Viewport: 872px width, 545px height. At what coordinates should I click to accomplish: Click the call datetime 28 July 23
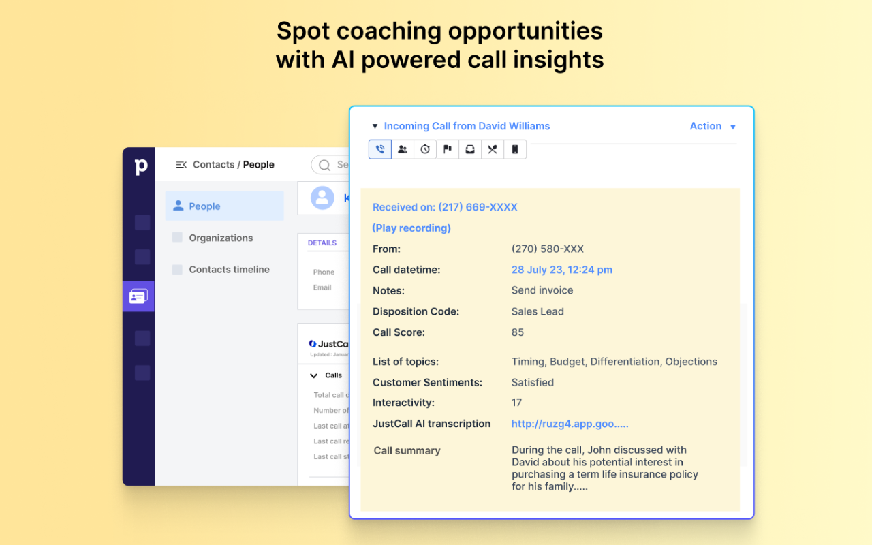click(561, 270)
